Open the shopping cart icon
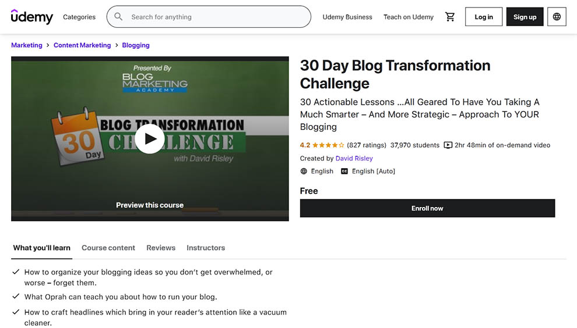The image size is (577, 328). (450, 16)
